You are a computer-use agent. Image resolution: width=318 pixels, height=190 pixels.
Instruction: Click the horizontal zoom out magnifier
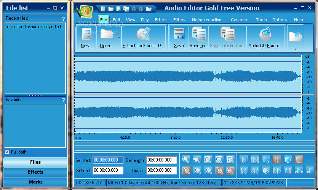(197, 160)
